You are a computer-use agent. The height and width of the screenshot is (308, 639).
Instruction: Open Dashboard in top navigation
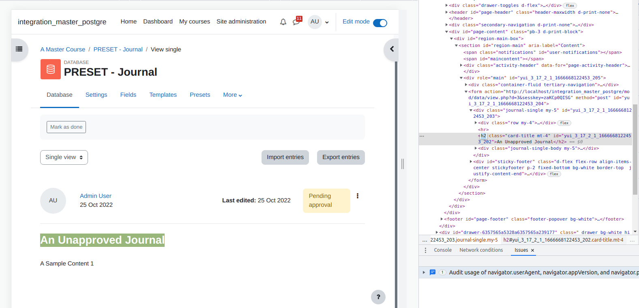(158, 21)
